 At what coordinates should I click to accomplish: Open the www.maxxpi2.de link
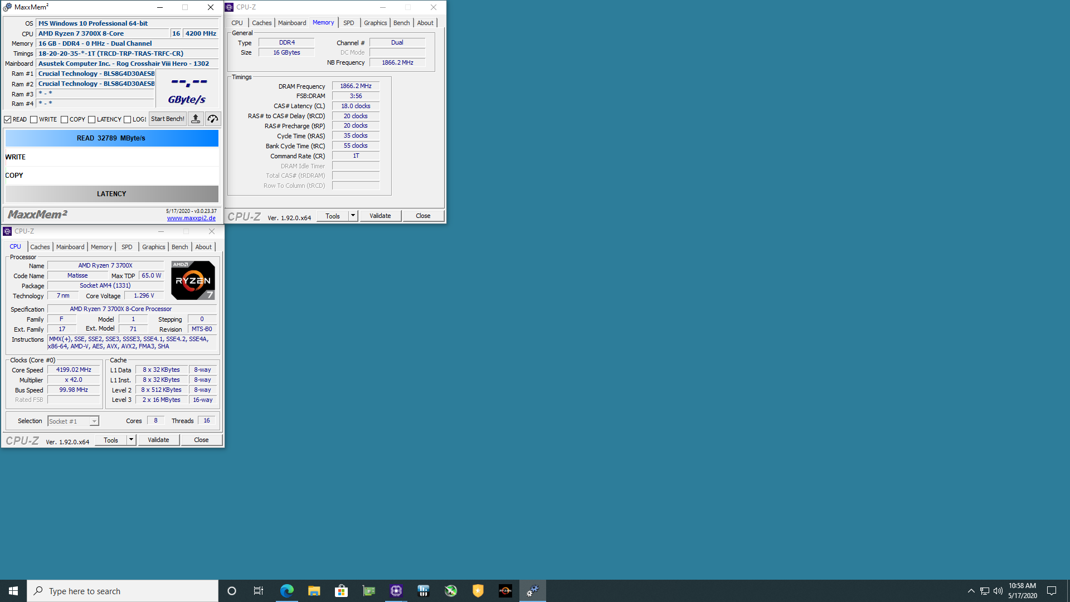191,218
